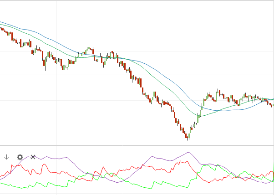Image resolution: width=274 pixels, height=195 pixels.
Task: Click the divider between chart and indicator pane
Action: pos(137,146)
